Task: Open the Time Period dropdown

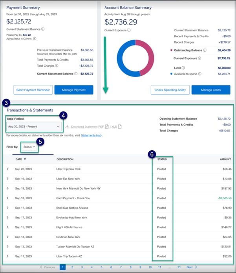Action: (34, 127)
